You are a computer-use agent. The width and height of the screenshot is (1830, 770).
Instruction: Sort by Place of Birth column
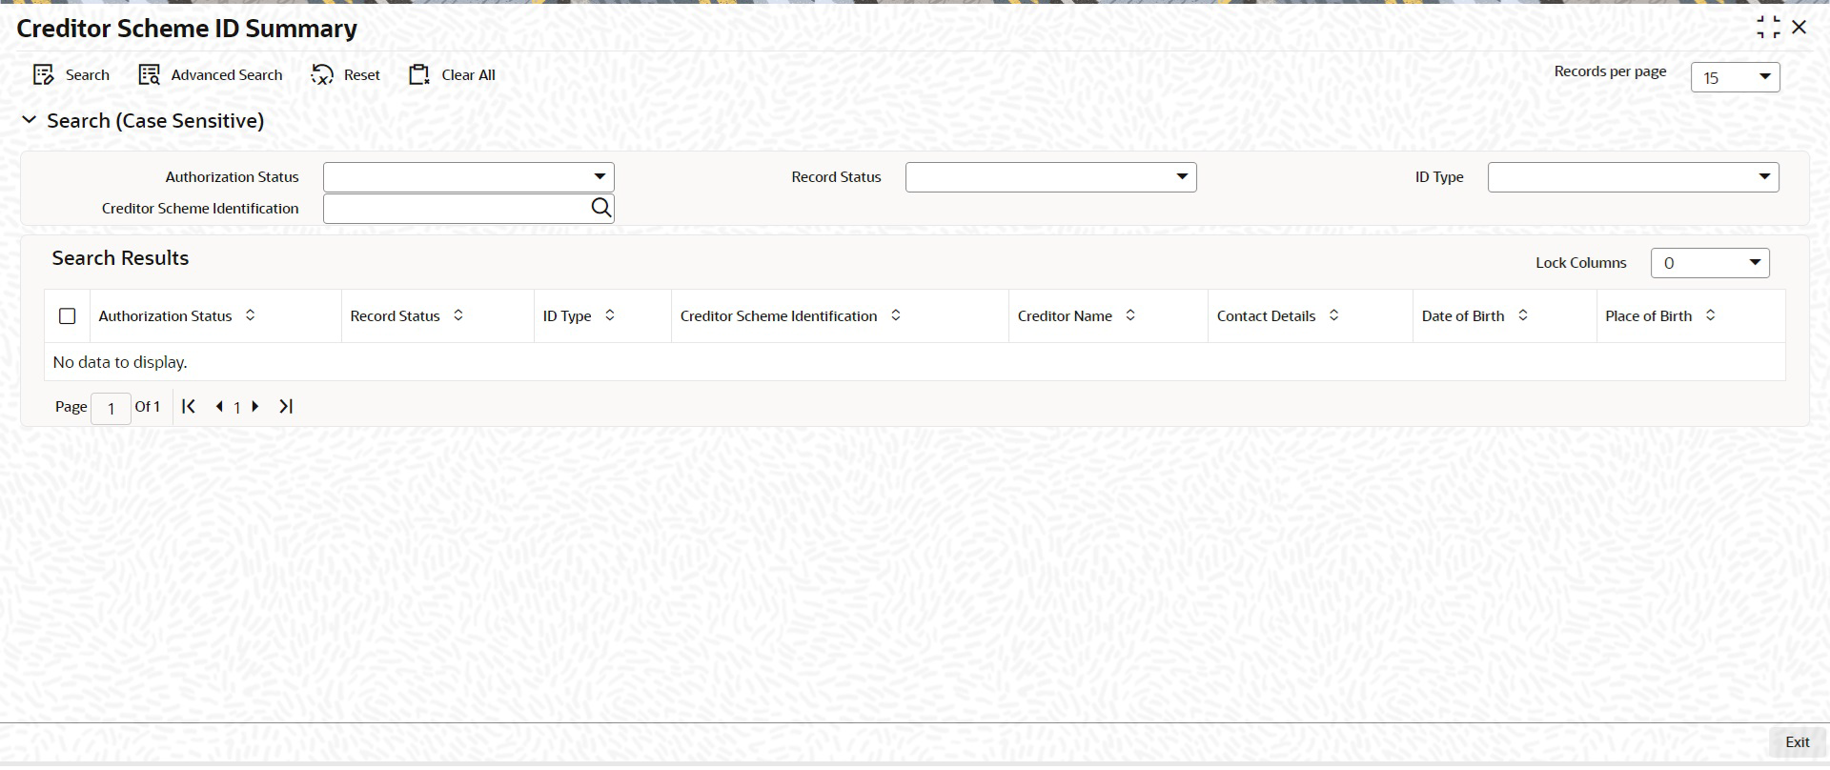[x=1711, y=315]
